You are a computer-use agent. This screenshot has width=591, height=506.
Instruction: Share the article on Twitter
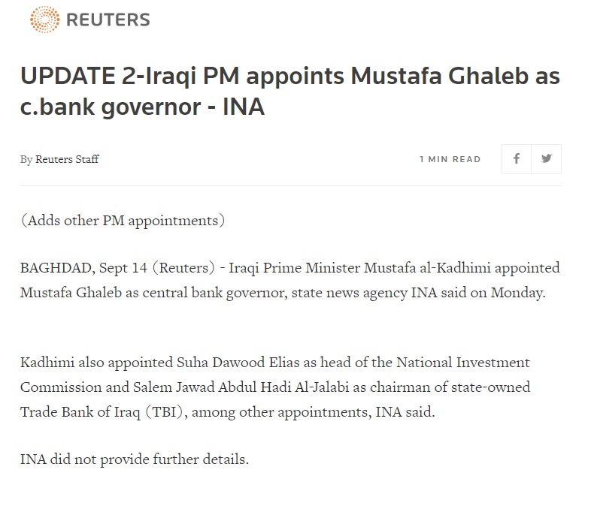tap(547, 159)
